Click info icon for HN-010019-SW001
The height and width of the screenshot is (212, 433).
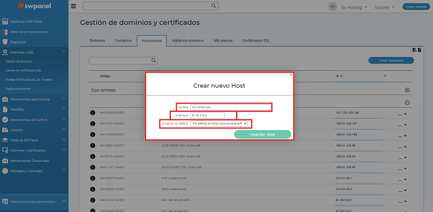pyautogui.click(x=93, y=123)
